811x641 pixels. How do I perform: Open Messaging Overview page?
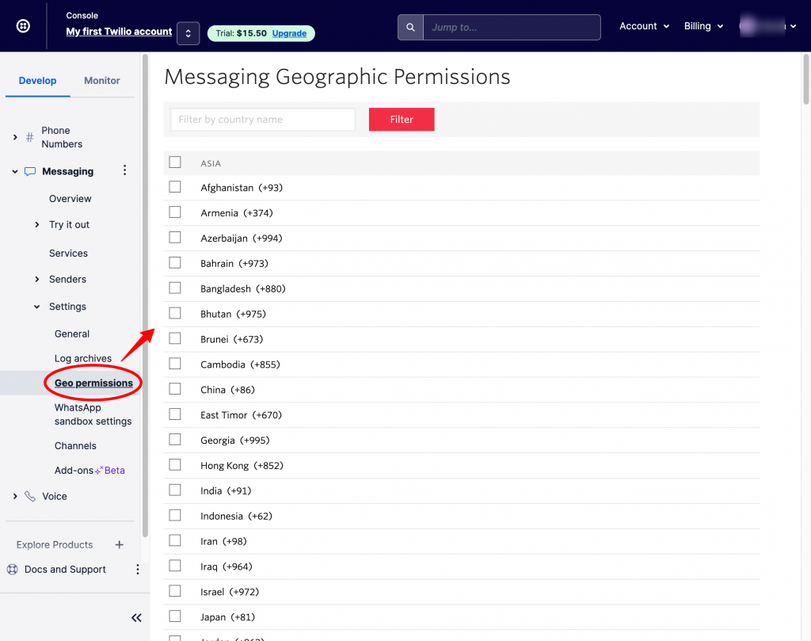click(70, 199)
